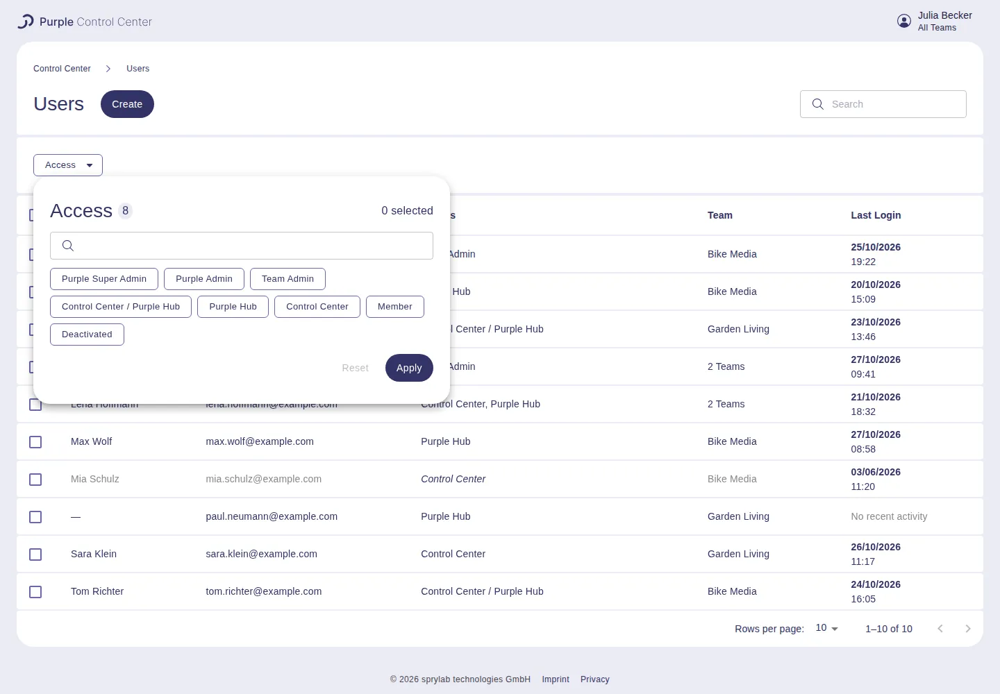Click the Tom Richter name cell

coord(97,591)
